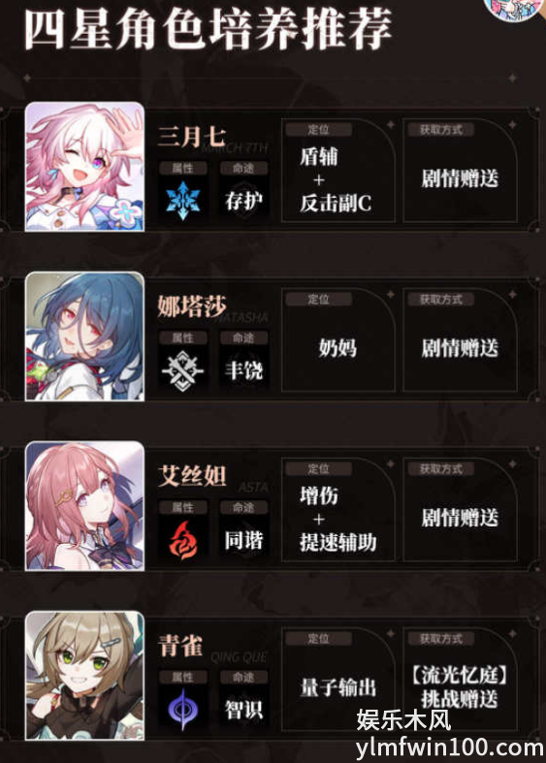The image size is (546, 763).
Task: Click the Fire element icon under 艾丝妲
Action: (x=183, y=540)
